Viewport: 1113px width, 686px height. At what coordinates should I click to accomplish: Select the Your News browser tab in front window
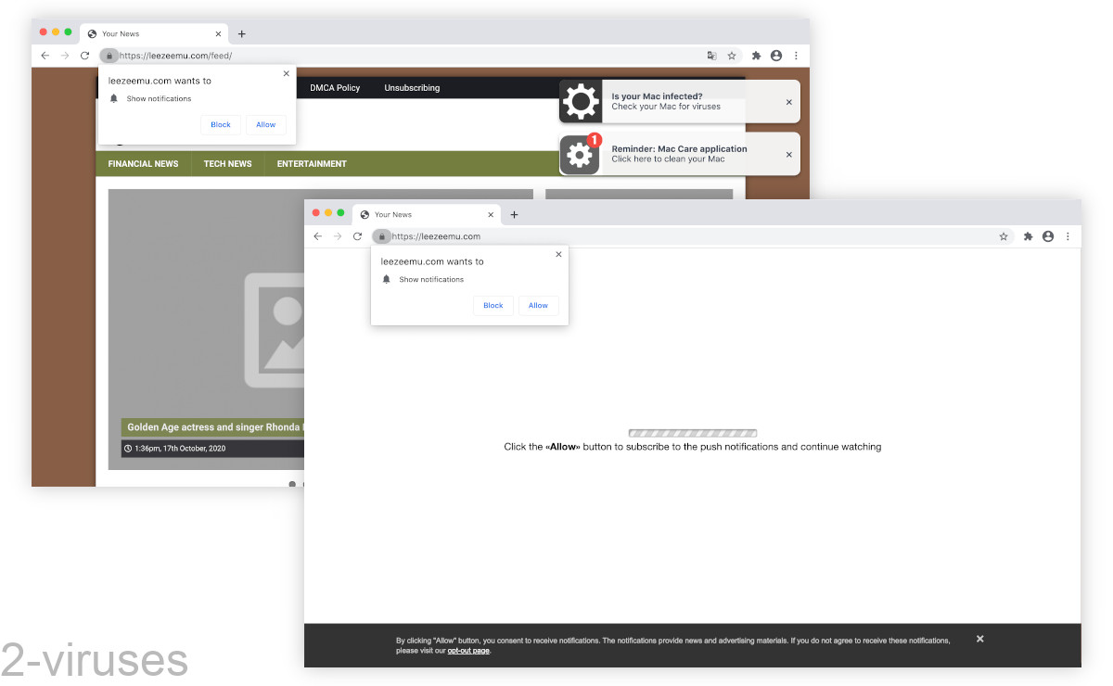pyautogui.click(x=394, y=214)
